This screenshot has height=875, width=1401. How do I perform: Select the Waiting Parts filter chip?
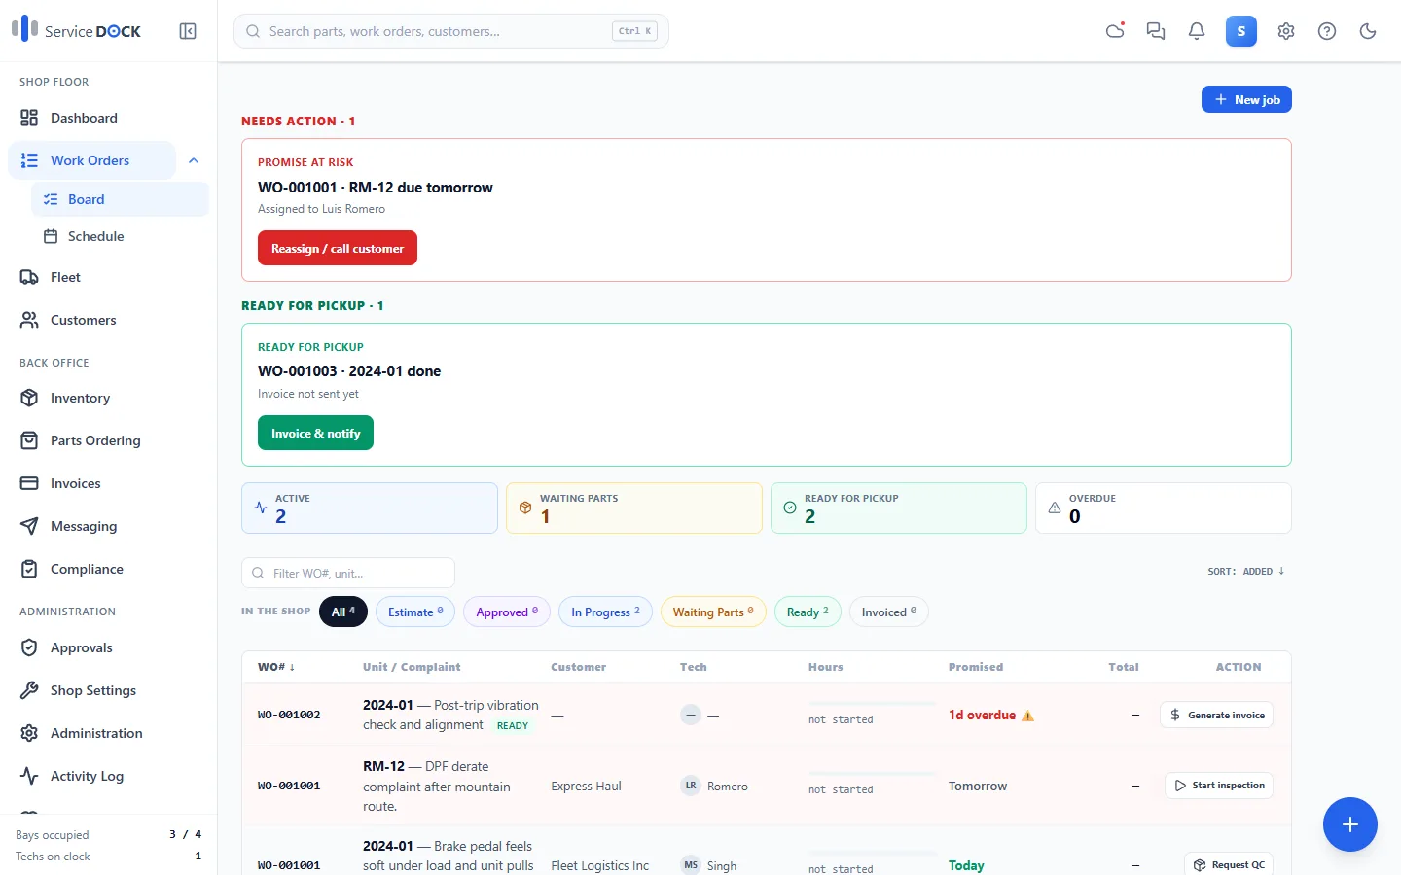point(713,612)
